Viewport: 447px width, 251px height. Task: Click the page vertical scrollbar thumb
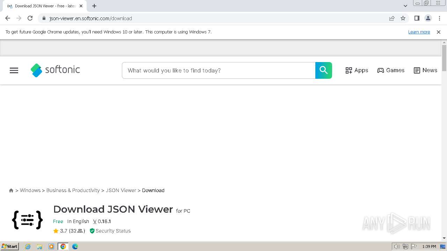(444, 58)
